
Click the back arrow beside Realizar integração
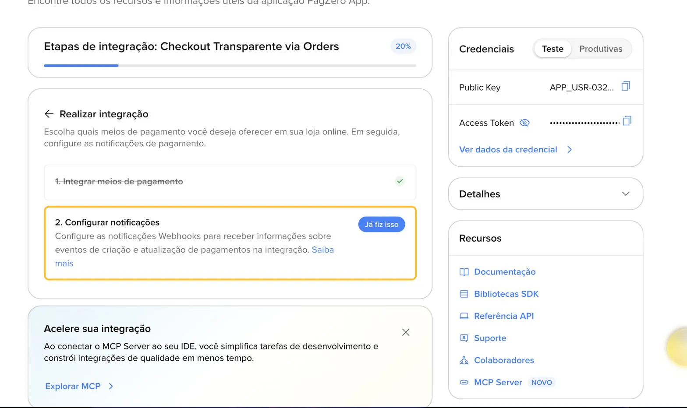click(49, 114)
